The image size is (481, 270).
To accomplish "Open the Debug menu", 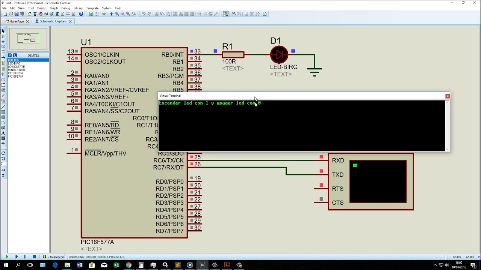I will tap(66, 8).
